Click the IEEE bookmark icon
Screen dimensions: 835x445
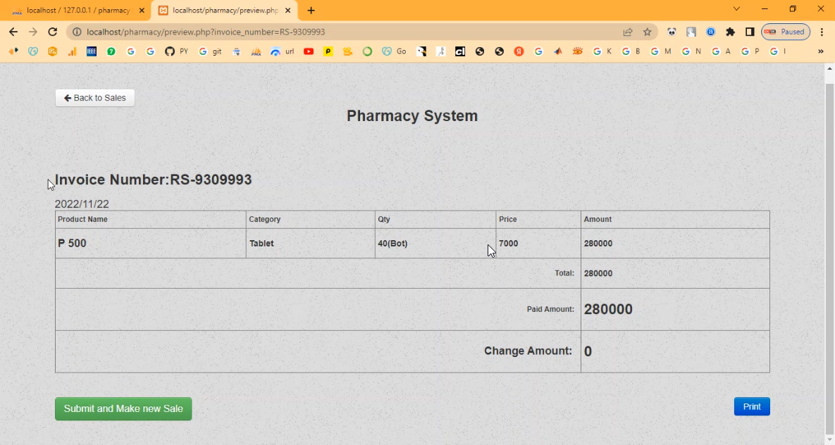(92, 51)
